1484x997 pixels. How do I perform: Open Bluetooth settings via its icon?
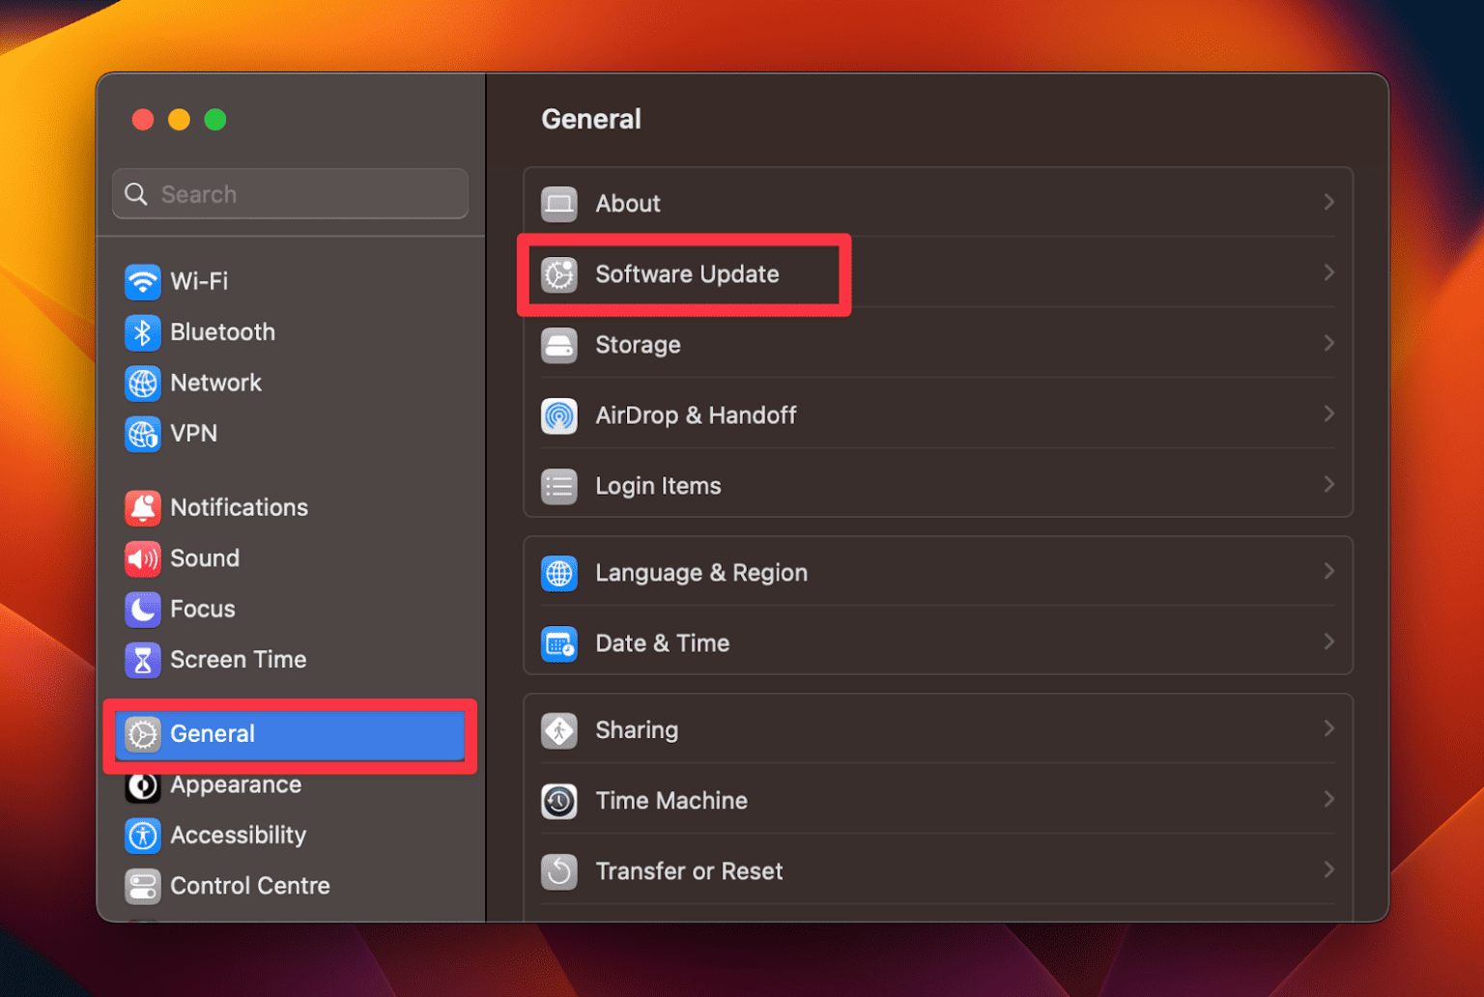tap(143, 332)
